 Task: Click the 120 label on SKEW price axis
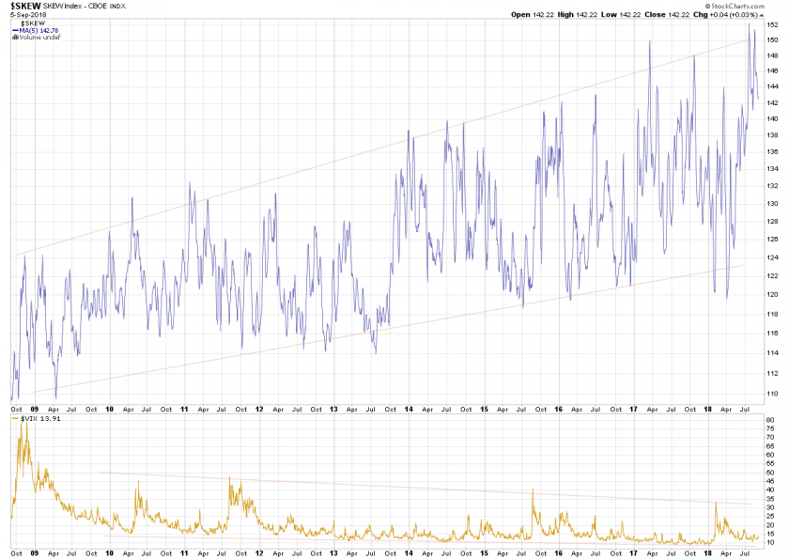(772, 294)
